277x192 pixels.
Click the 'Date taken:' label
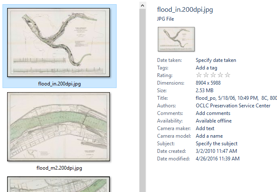point(169,60)
